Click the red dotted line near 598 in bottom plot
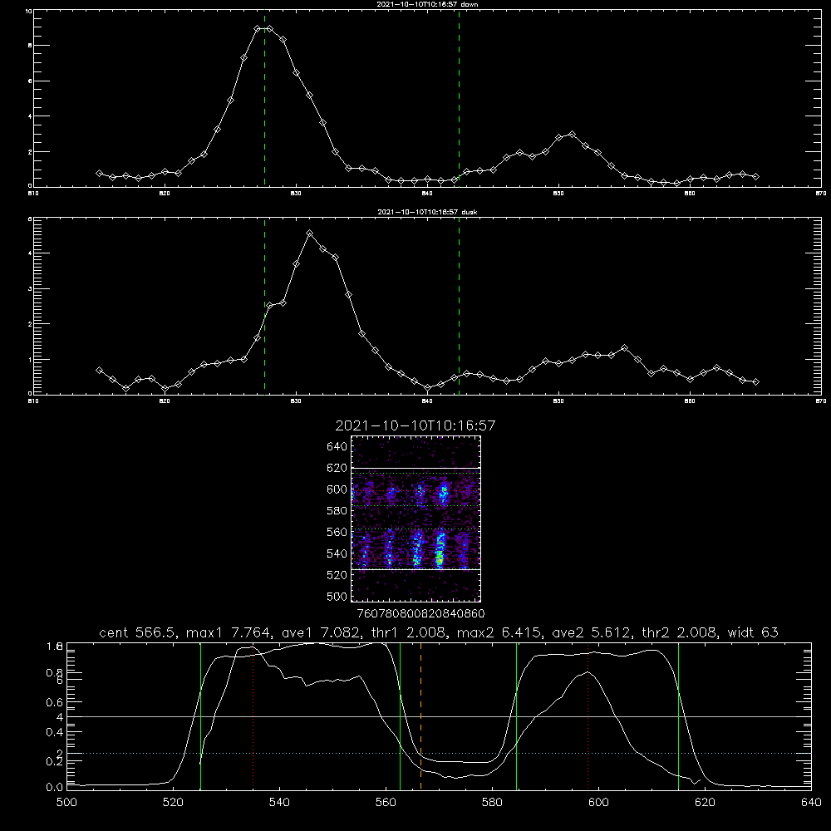Screen dimensions: 831x831 [x=588, y=715]
